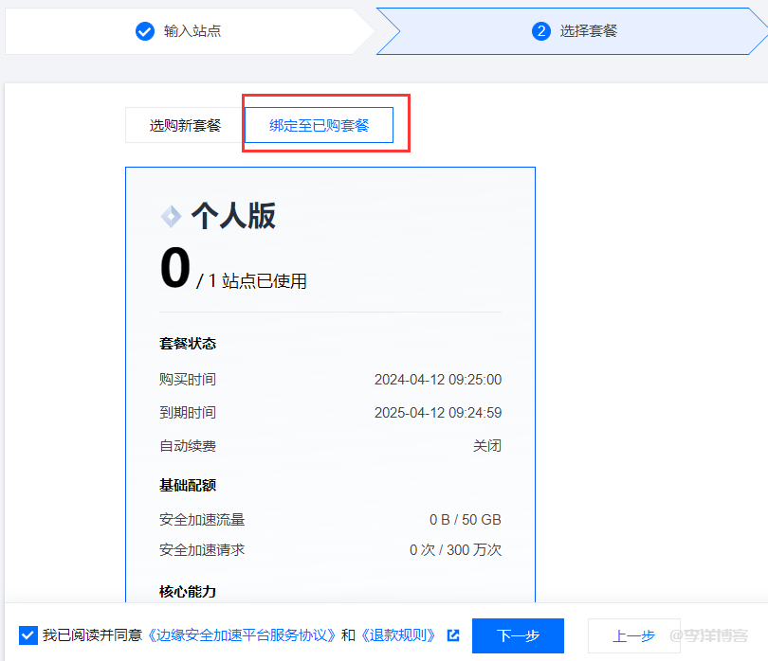Click the diamond icon next to 个人版

tap(171, 217)
